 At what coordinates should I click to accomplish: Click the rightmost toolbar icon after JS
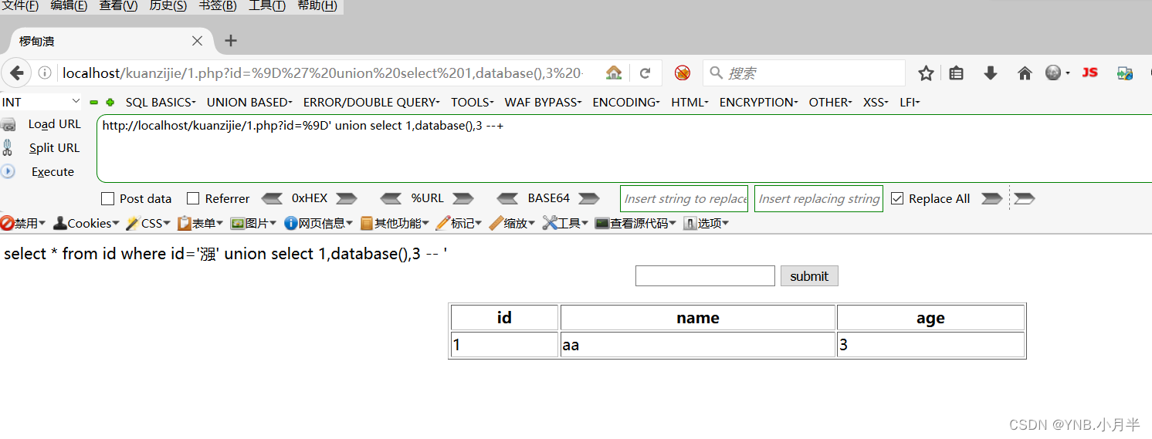tap(1124, 73)
